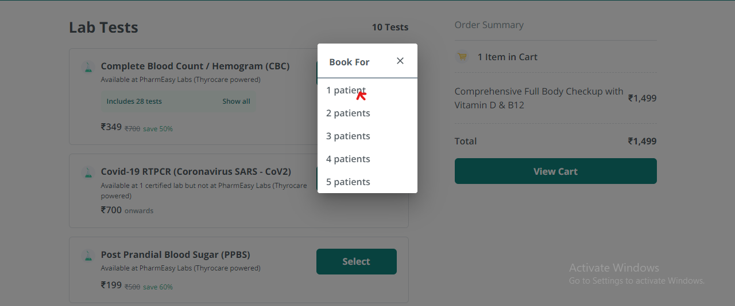Pick 3 patients booking option
This screenshot has height=306, width=735.
tap(348, 136)
